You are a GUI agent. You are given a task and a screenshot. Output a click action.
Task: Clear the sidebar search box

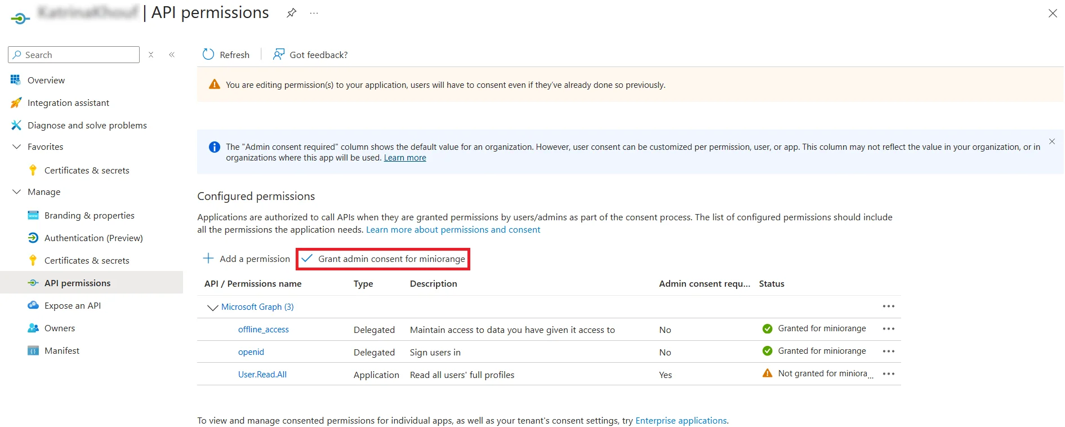click(151, 55)
